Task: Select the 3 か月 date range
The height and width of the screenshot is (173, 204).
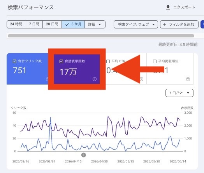Action: pos(73,24)
